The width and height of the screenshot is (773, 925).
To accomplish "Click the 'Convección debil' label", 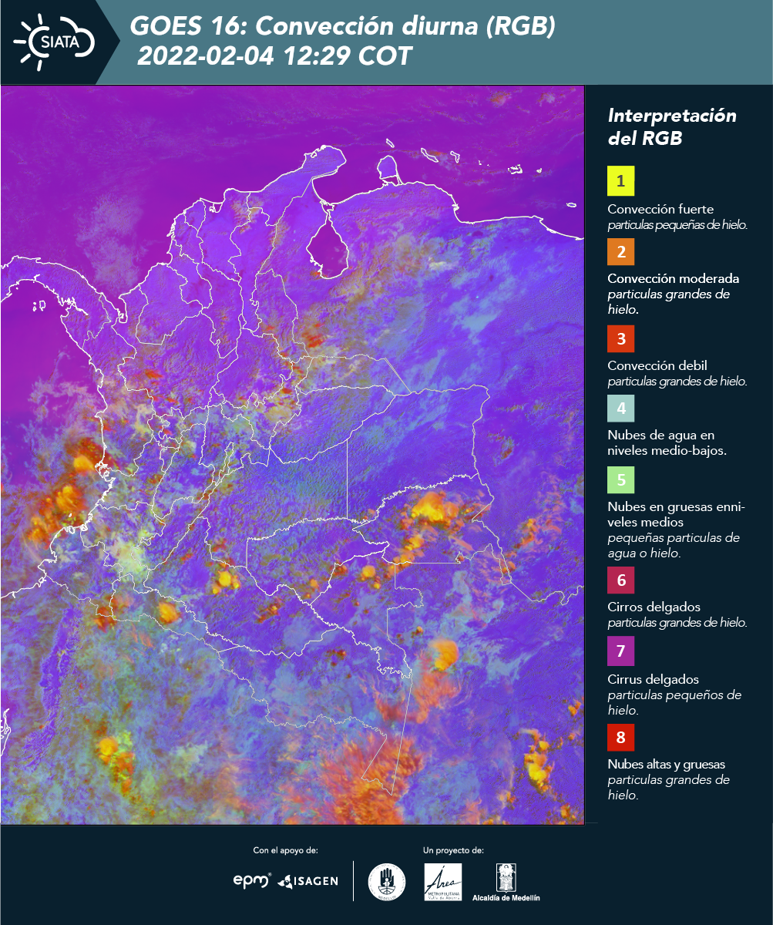I will tap(657, 365).
